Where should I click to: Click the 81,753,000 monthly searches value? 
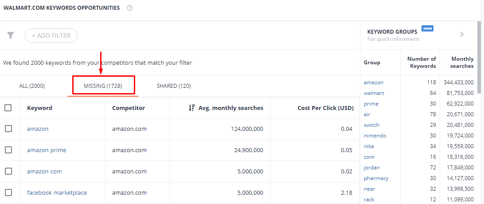(460, 93)
